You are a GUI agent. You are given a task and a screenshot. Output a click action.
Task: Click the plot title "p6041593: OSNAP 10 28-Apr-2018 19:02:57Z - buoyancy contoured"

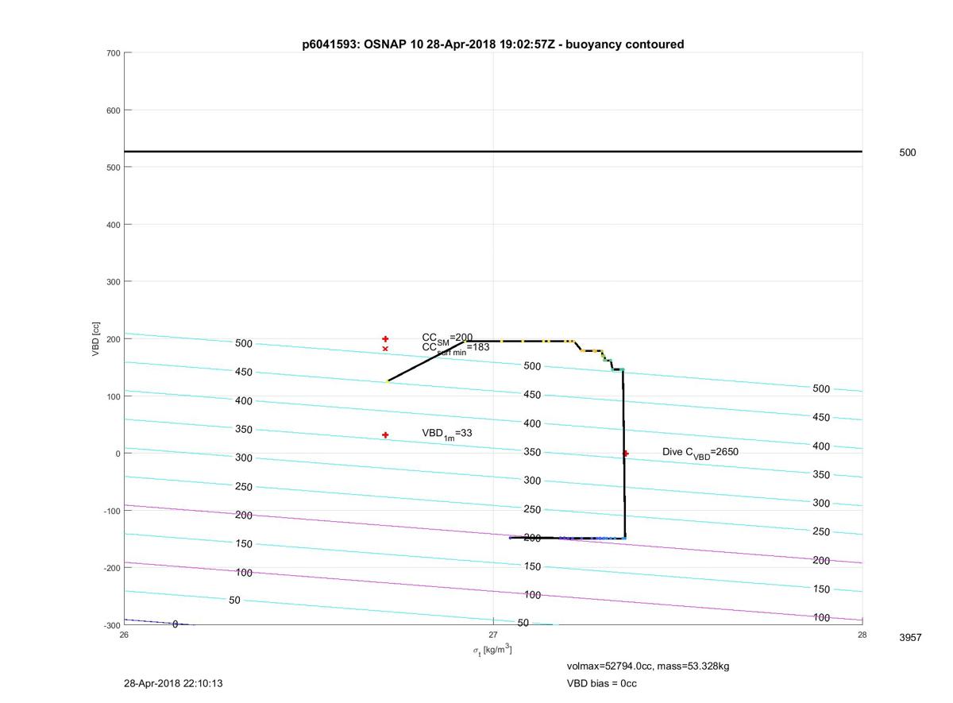point(492,44)
